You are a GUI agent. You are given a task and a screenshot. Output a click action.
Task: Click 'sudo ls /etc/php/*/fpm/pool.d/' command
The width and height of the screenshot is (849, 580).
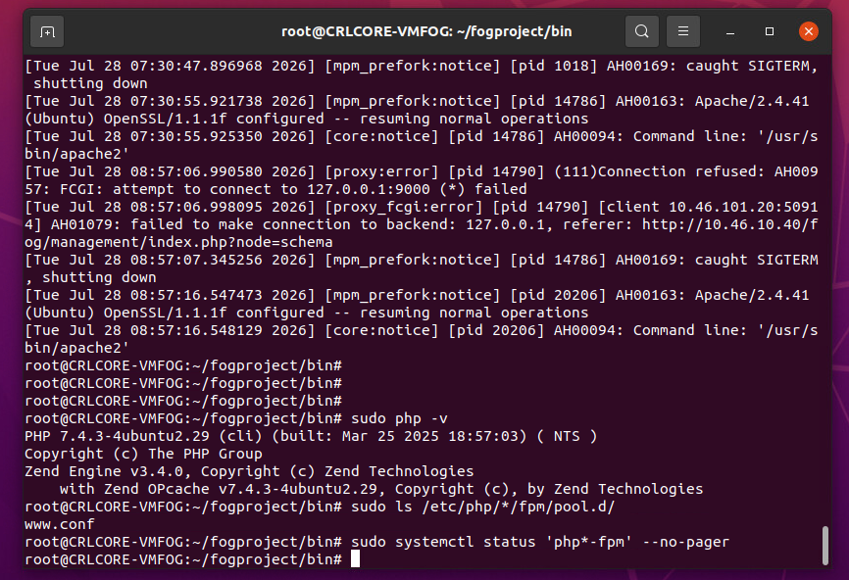(x=483, y=507)
